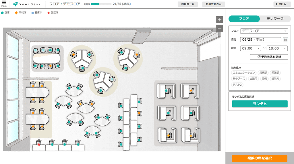294x164 pixels.
Task: Toggle the コミュニケーション filter tag
Action: [x=243, y=73]
